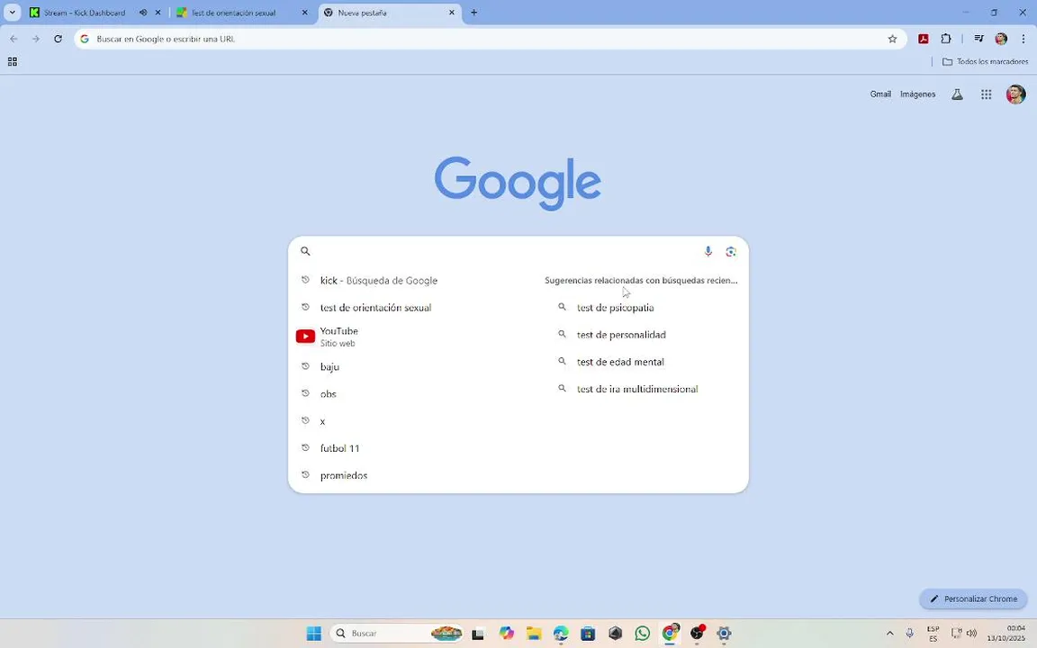
Task: Click the taskbar Buscar search box
Action: click(x=397, y=634)
